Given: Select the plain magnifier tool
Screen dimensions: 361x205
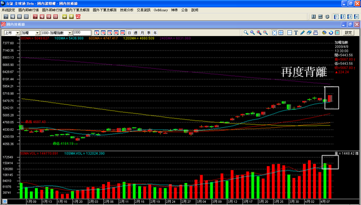Looking at the screenshot, I should click(246, 33).
